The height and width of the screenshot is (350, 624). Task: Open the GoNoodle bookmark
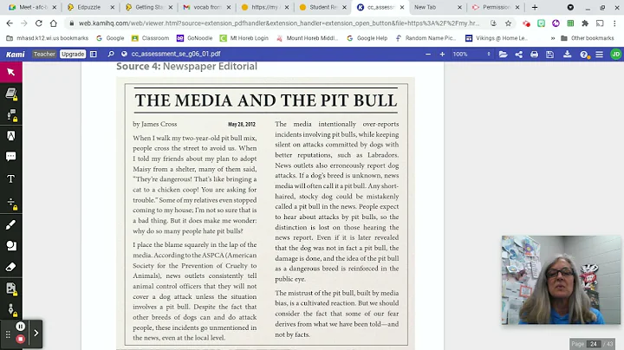[195, 38]
